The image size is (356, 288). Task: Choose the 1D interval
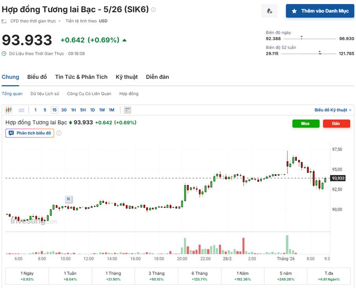tap(93, 110)
